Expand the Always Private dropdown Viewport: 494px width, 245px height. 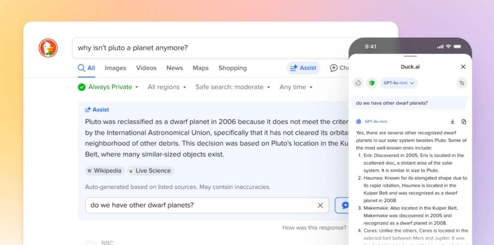108,87
